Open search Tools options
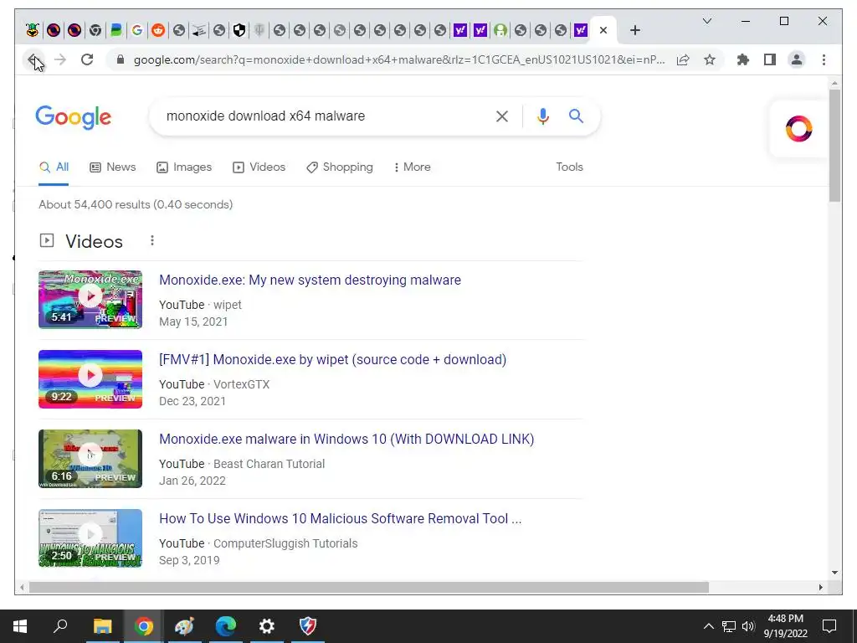The width and height of the screenshot is (857, 643). tap(569, 167)
